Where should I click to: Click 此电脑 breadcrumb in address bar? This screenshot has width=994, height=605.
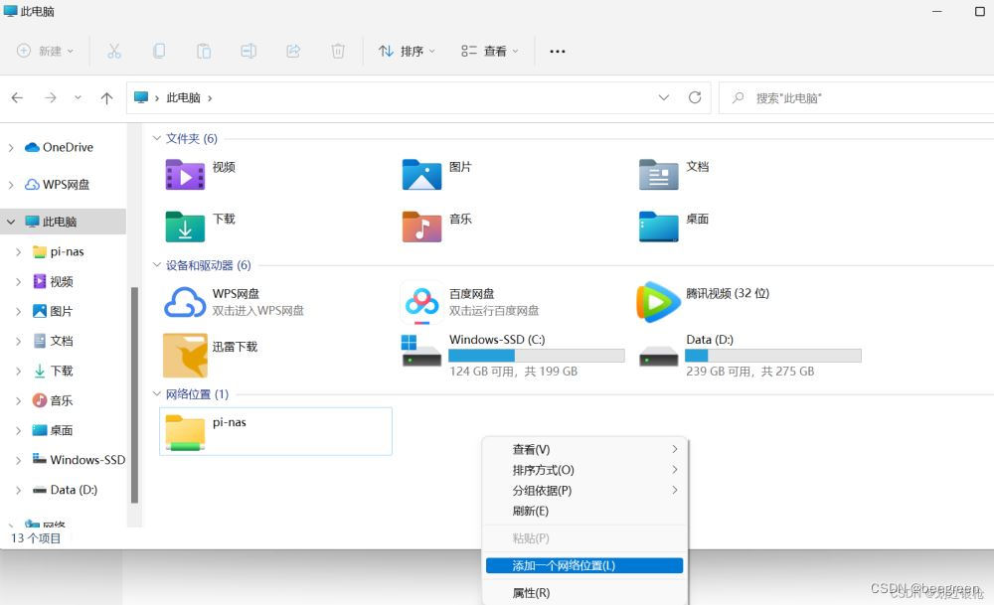pos(183,97)
